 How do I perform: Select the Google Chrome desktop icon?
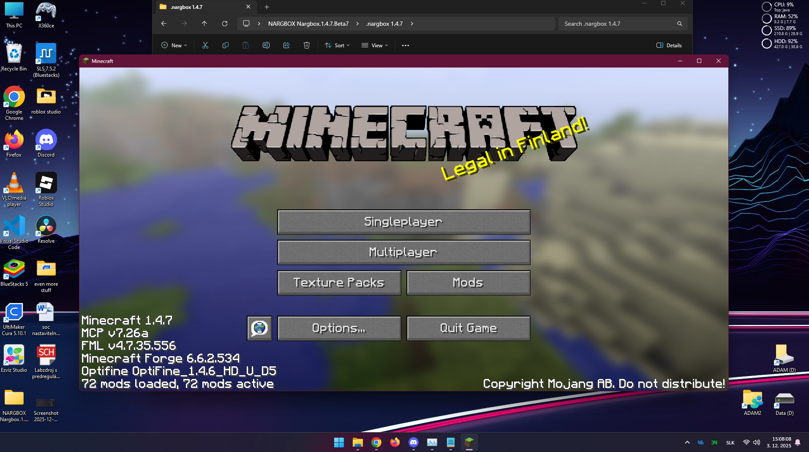(x=14, y=103)
